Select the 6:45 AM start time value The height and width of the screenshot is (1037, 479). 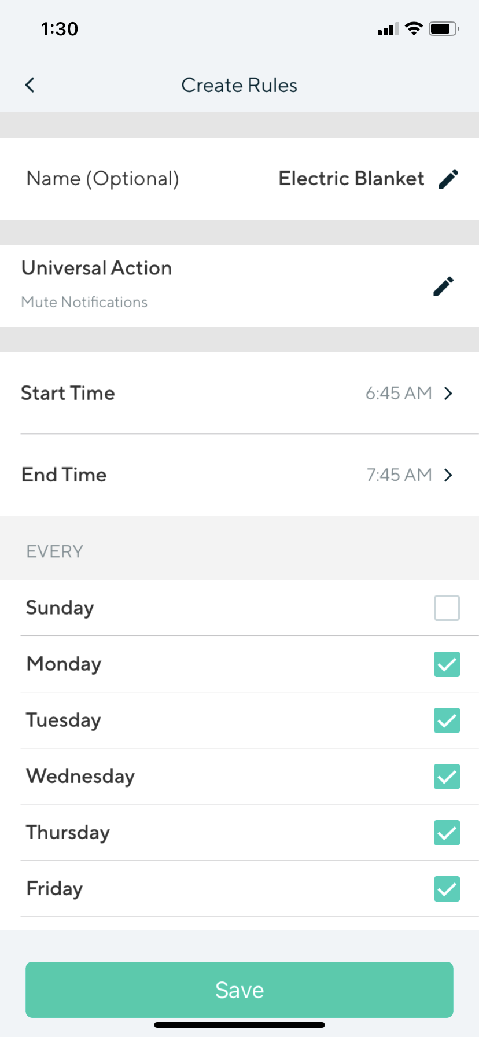(x=399, y=394)
